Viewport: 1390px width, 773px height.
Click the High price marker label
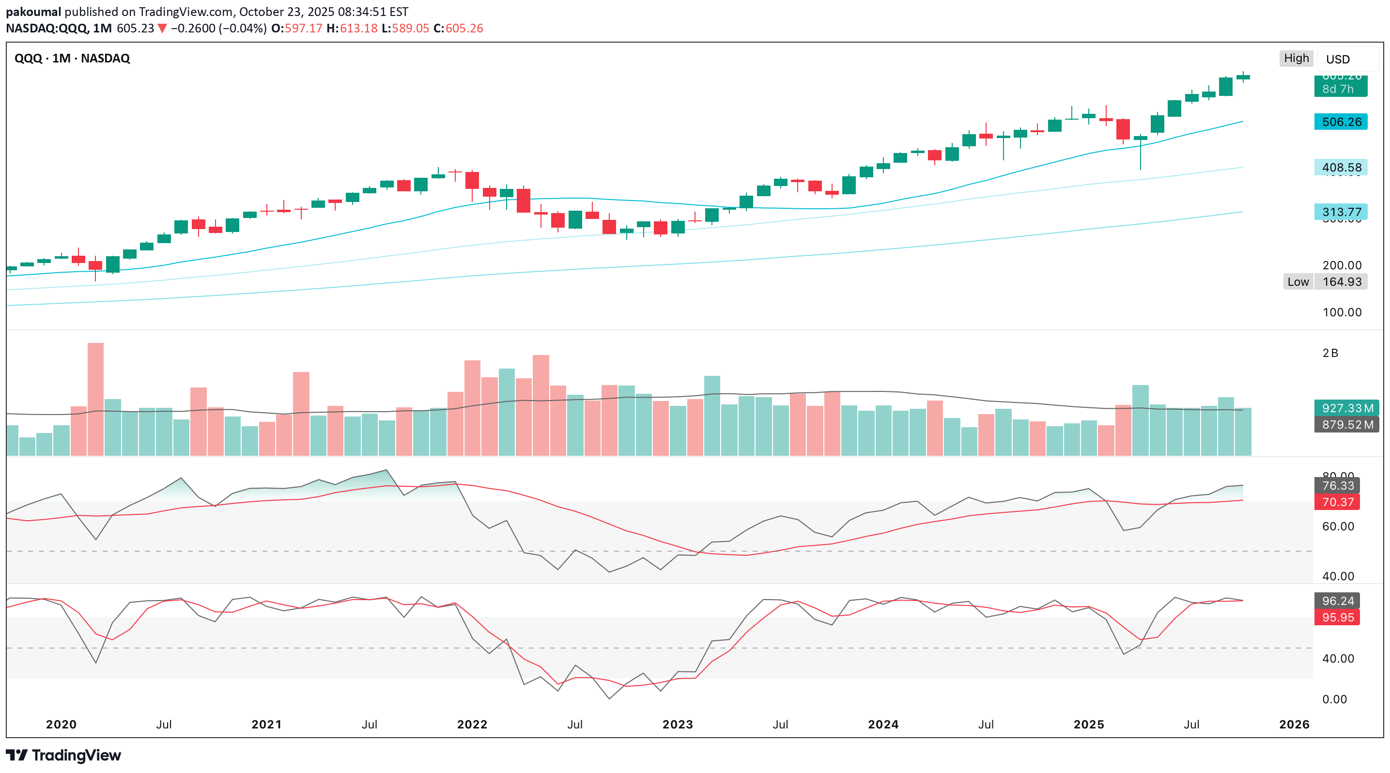1296,58
